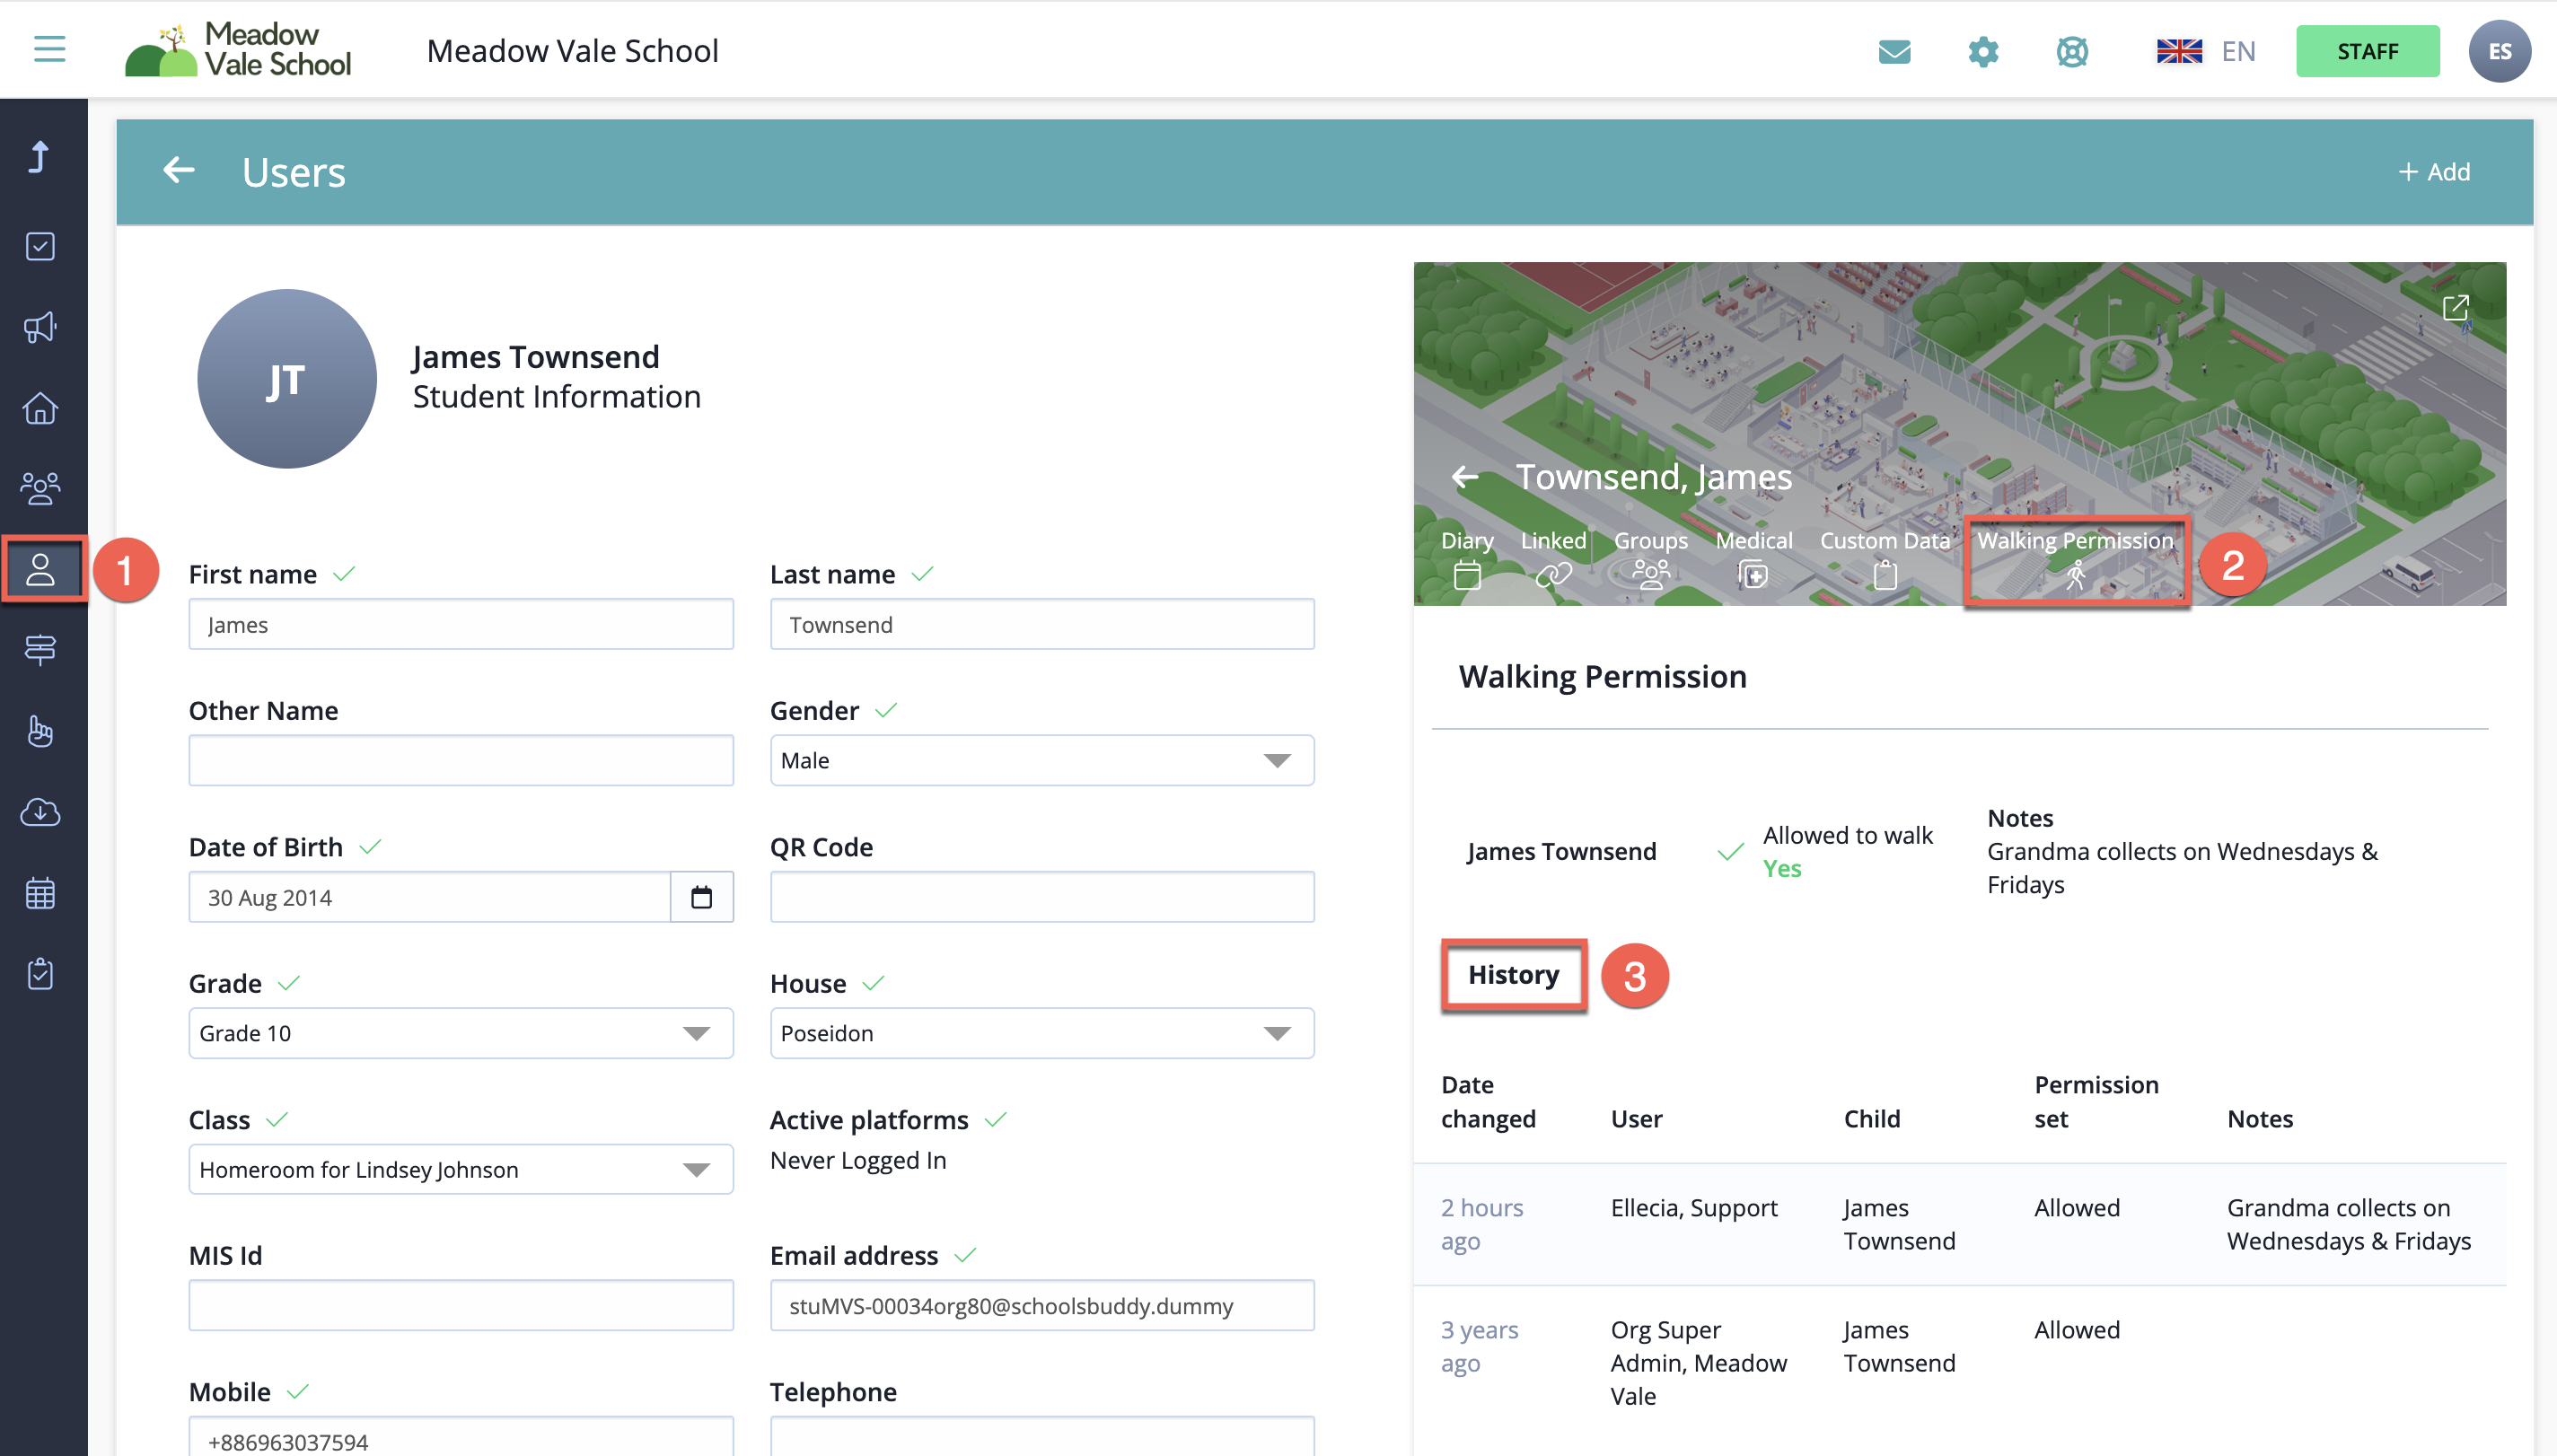Click the 'Permission set' column header

(x=2096, y=1101)
